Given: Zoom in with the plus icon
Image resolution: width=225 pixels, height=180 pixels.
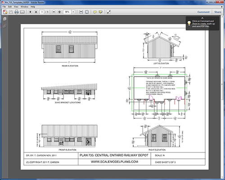Looking at the screenshot, I should tap(59, 12).
